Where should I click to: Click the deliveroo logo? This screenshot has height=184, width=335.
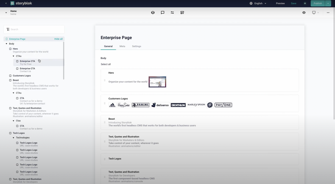pyautogui.click(x=160, y=105)
